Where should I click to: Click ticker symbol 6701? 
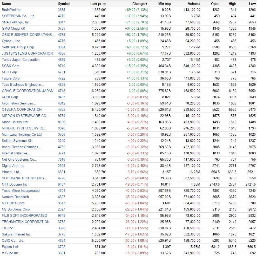point(62,72)
